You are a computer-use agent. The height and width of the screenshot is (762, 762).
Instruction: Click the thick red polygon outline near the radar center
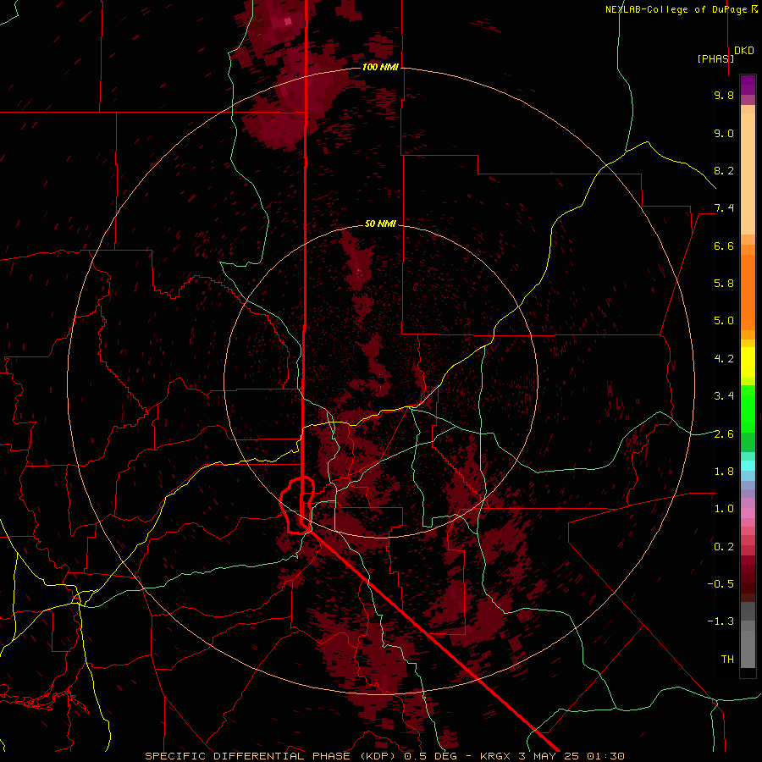coord(297,505)
